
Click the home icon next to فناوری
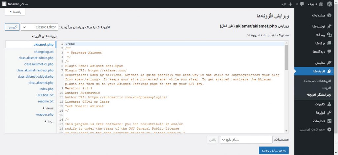321,4
